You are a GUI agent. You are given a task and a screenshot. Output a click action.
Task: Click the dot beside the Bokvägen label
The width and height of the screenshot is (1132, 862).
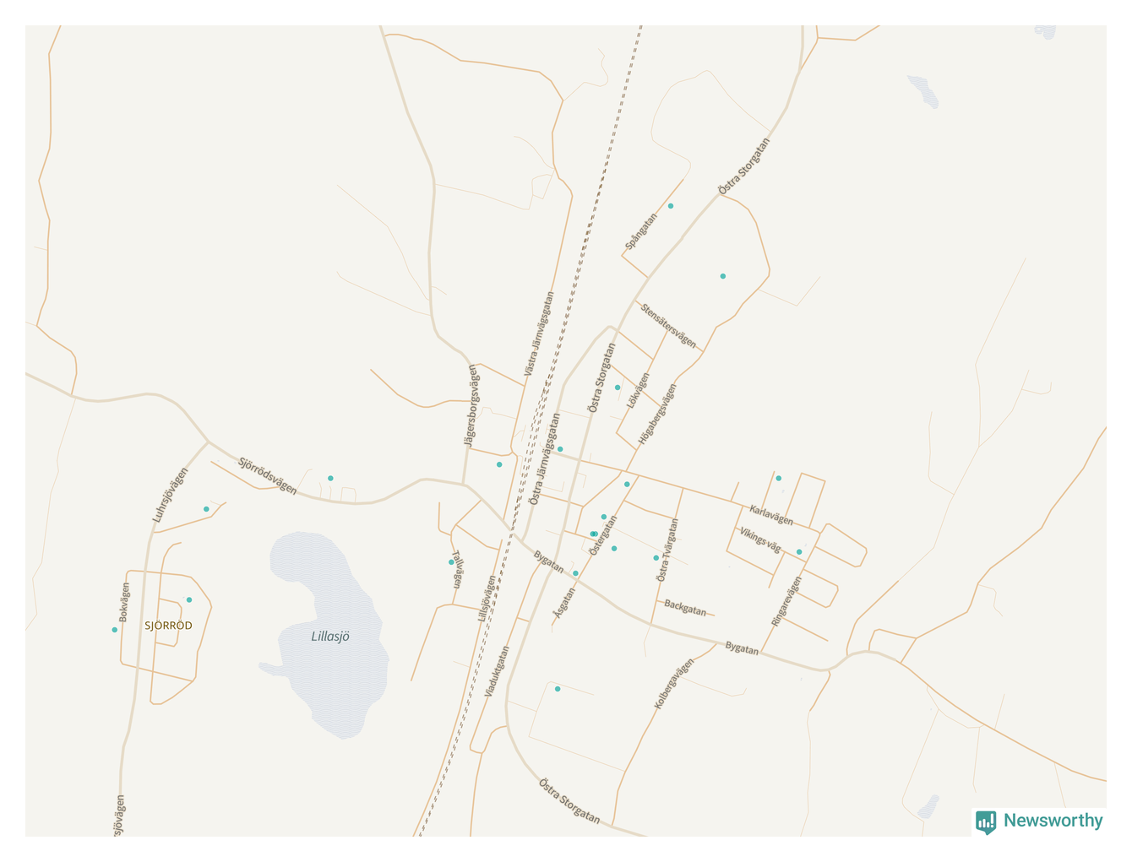[115, 630]
